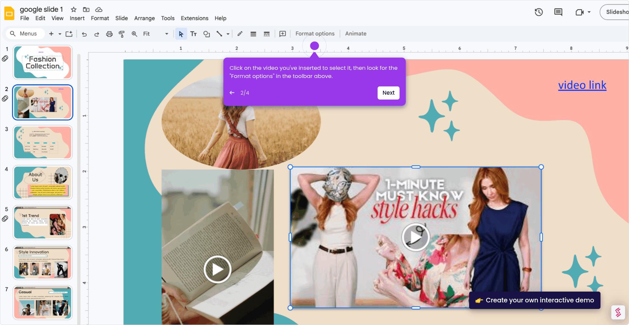Click the pink logo widget bottom right

click(618, 312)
